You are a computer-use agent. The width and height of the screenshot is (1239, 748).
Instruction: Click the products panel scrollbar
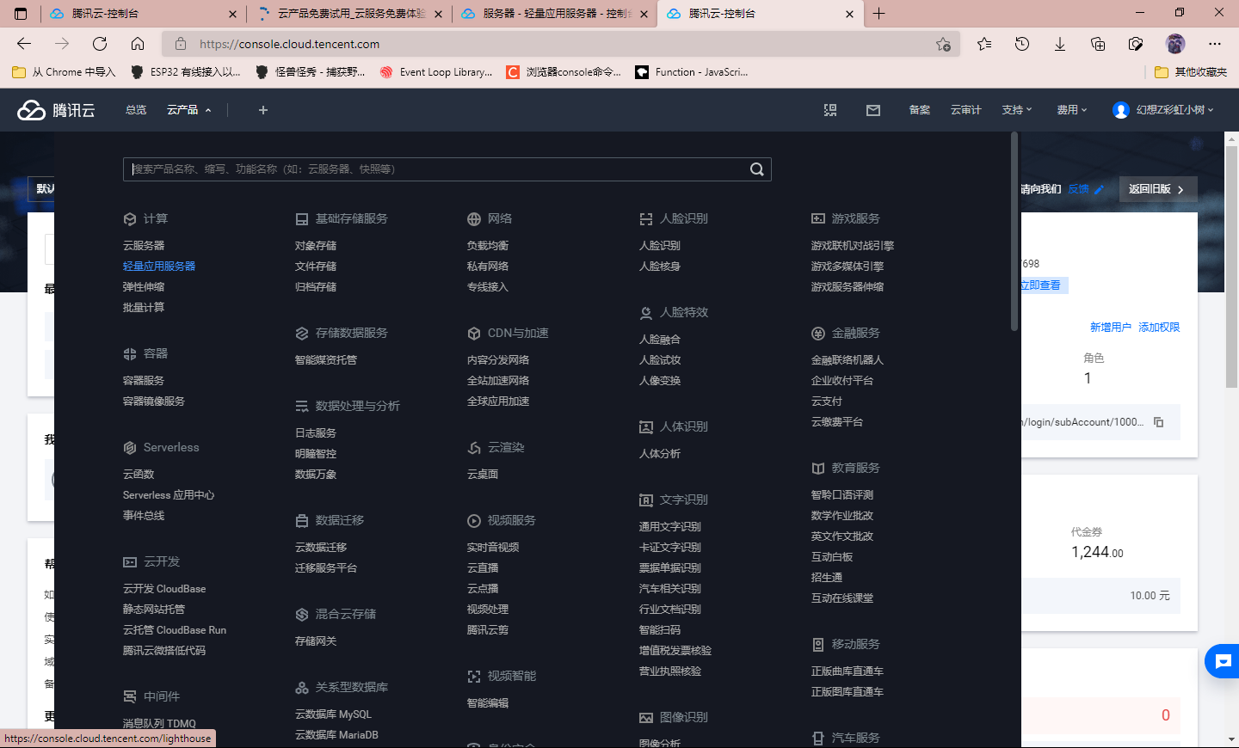pos(1014,231)
